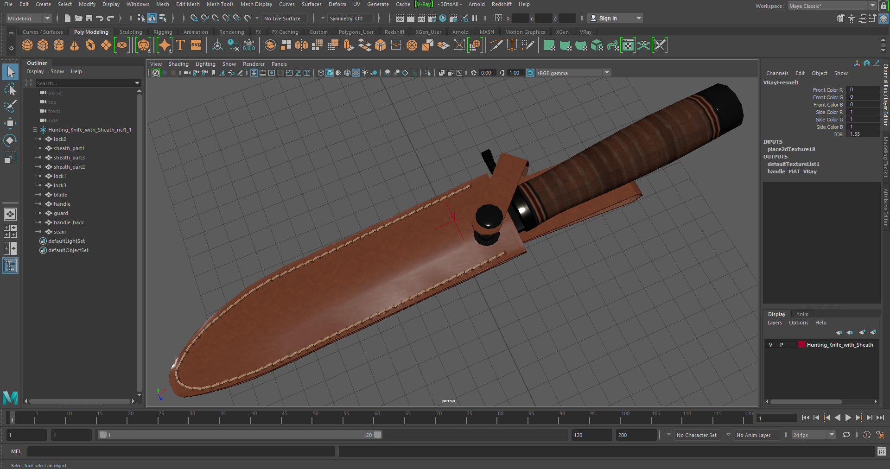Screen dimensions: 890x469
Task: Activate the Select tool in toolbox
Action: (x=10, y=72)
